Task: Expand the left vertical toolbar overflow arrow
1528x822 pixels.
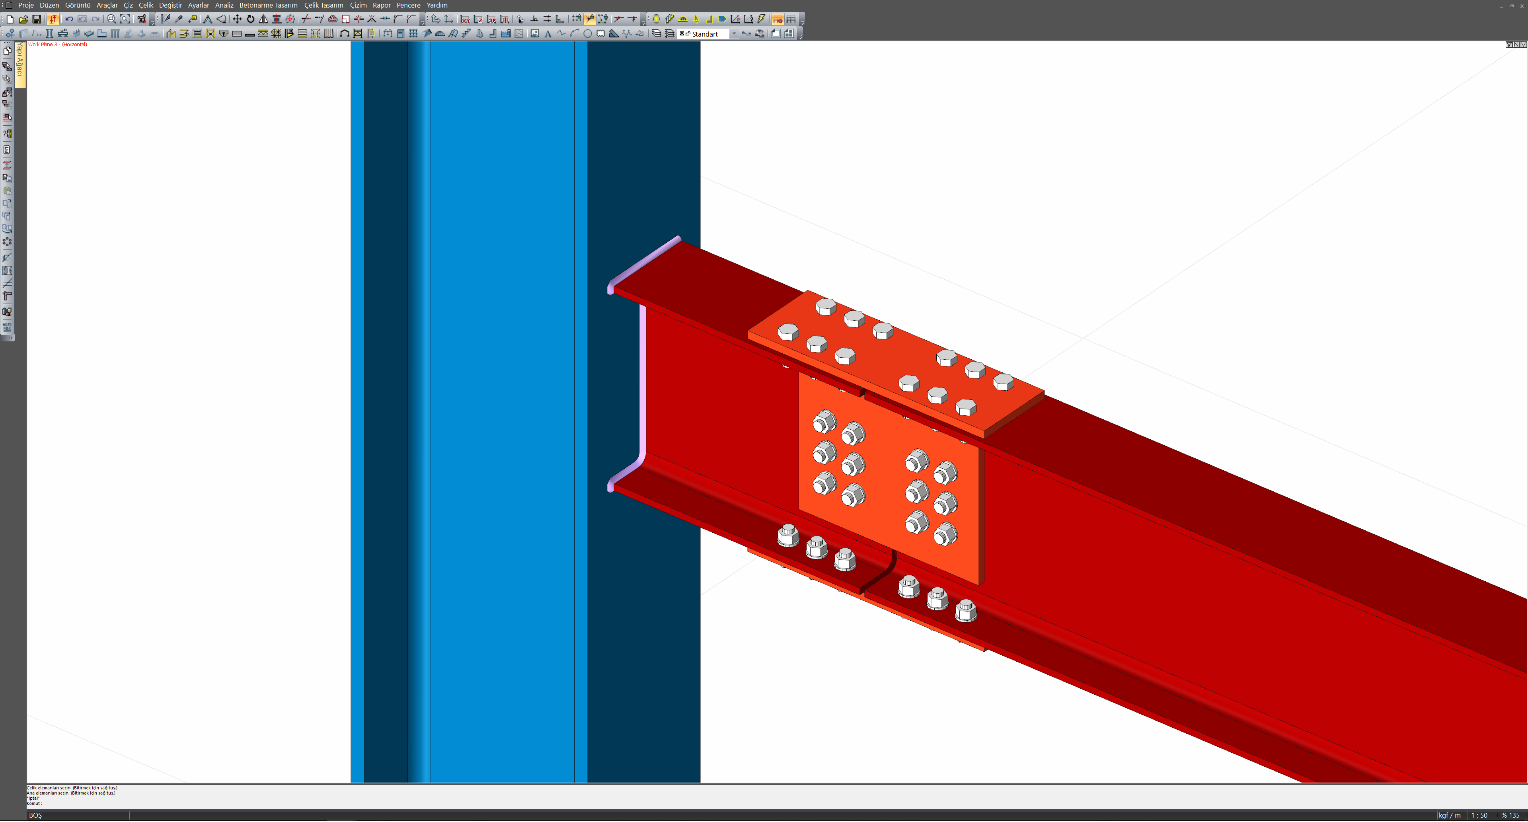Action: click(11, 338)
